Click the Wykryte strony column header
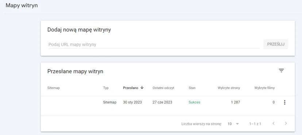The width and height of the screenshot is (302, 135). click(229, 88)
